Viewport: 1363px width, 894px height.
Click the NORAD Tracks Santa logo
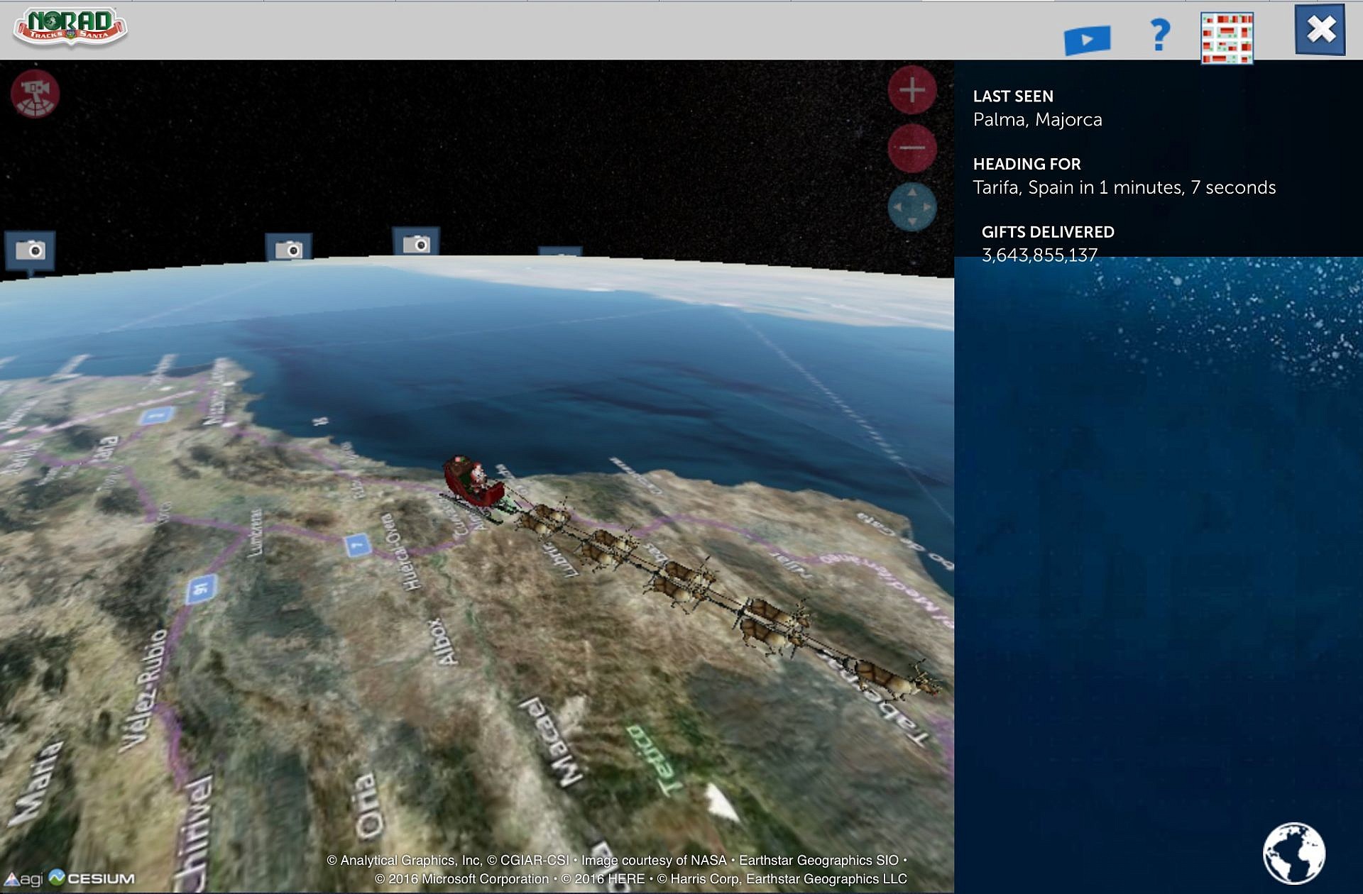[70, 28]
